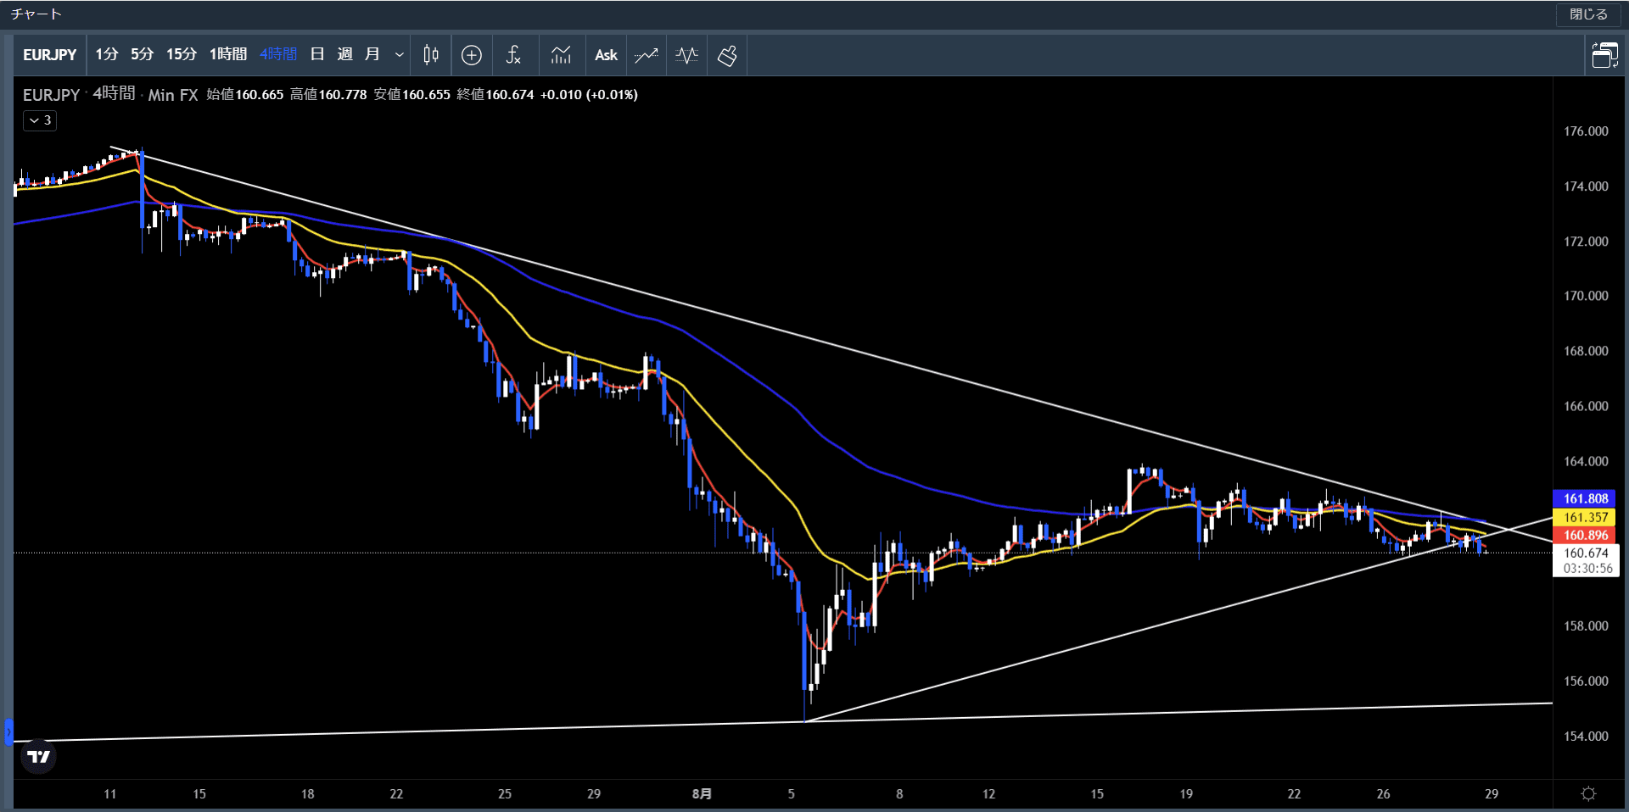Click the red 160.896 price label

click(x=1586, y=535)
